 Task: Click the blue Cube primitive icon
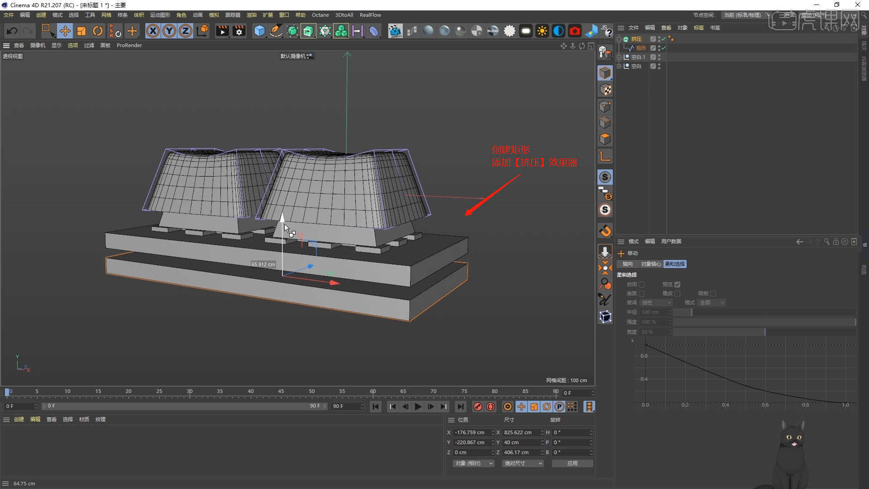(259, 31)
